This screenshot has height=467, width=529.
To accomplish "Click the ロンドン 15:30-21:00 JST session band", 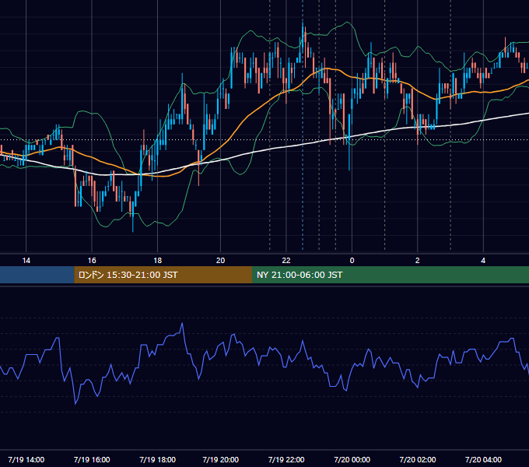I will pyautogui.click(x=163, y=275).
